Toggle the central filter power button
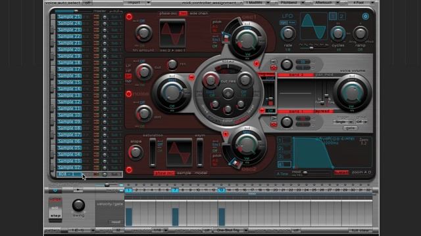421x236 pixels. (228, 94)
